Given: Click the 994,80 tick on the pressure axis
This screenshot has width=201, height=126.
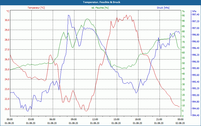Looking at the screenshot, I should pyautogui.click(x=196, y=102).
